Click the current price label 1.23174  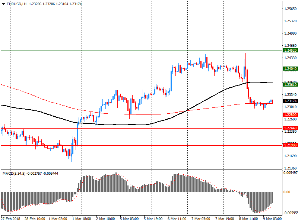290,101
